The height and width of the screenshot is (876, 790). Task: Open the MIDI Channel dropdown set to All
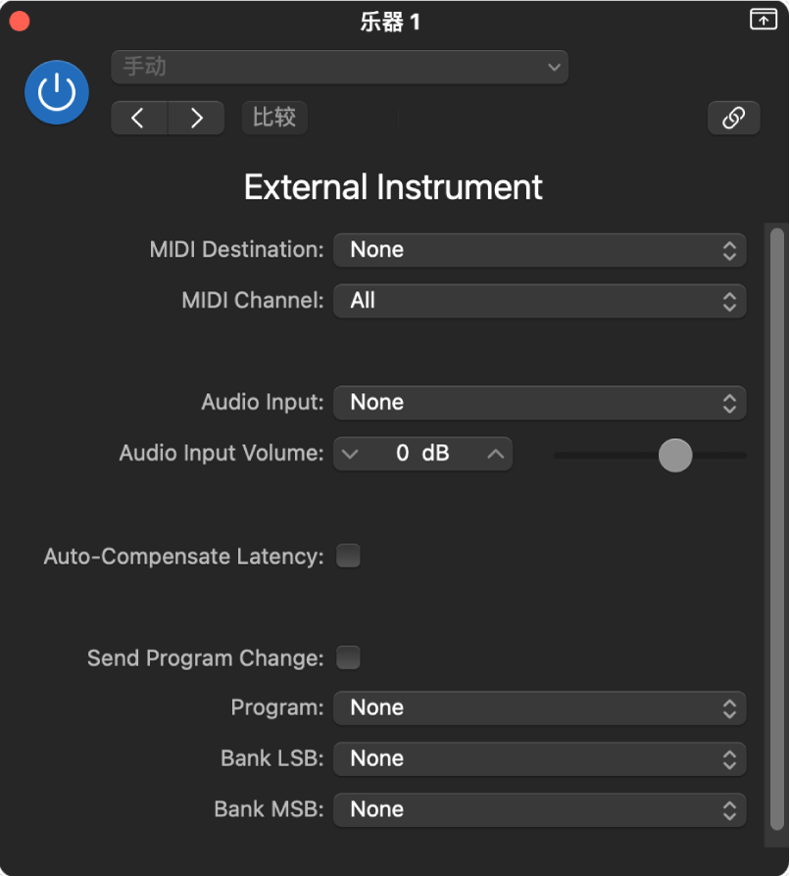point(540,301)
